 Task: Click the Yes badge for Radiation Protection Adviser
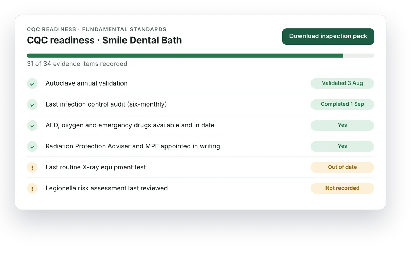coord(342,146)
